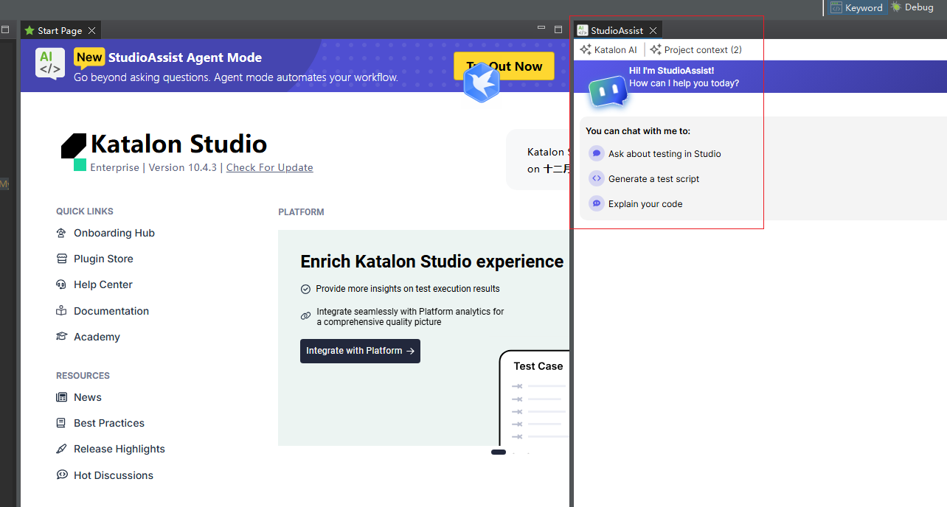Click the You can chat with me to text

(x=638, y=131)
